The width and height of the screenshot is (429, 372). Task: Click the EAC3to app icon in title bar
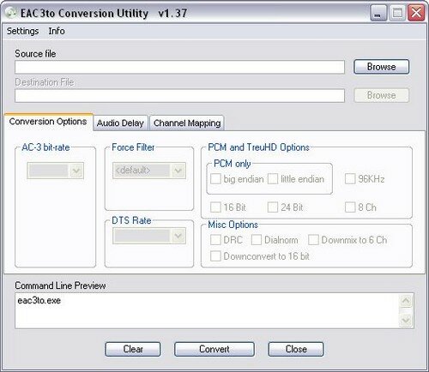point(11,13)
